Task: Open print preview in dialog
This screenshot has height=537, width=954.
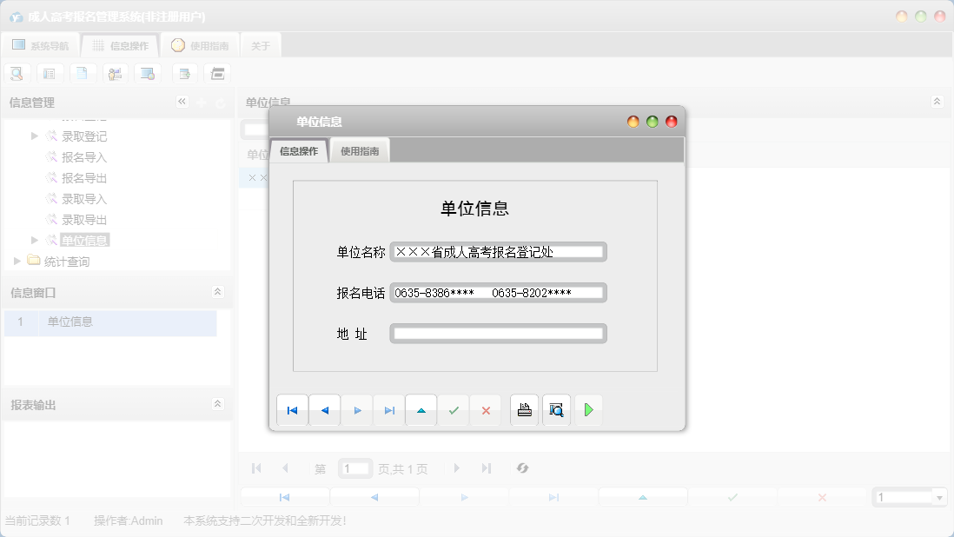Action: point(557,410)
